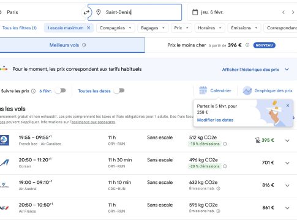Screen dimensions: 297x220
Task: Open the Bagages filter dropdown
Action: [152, 28]
